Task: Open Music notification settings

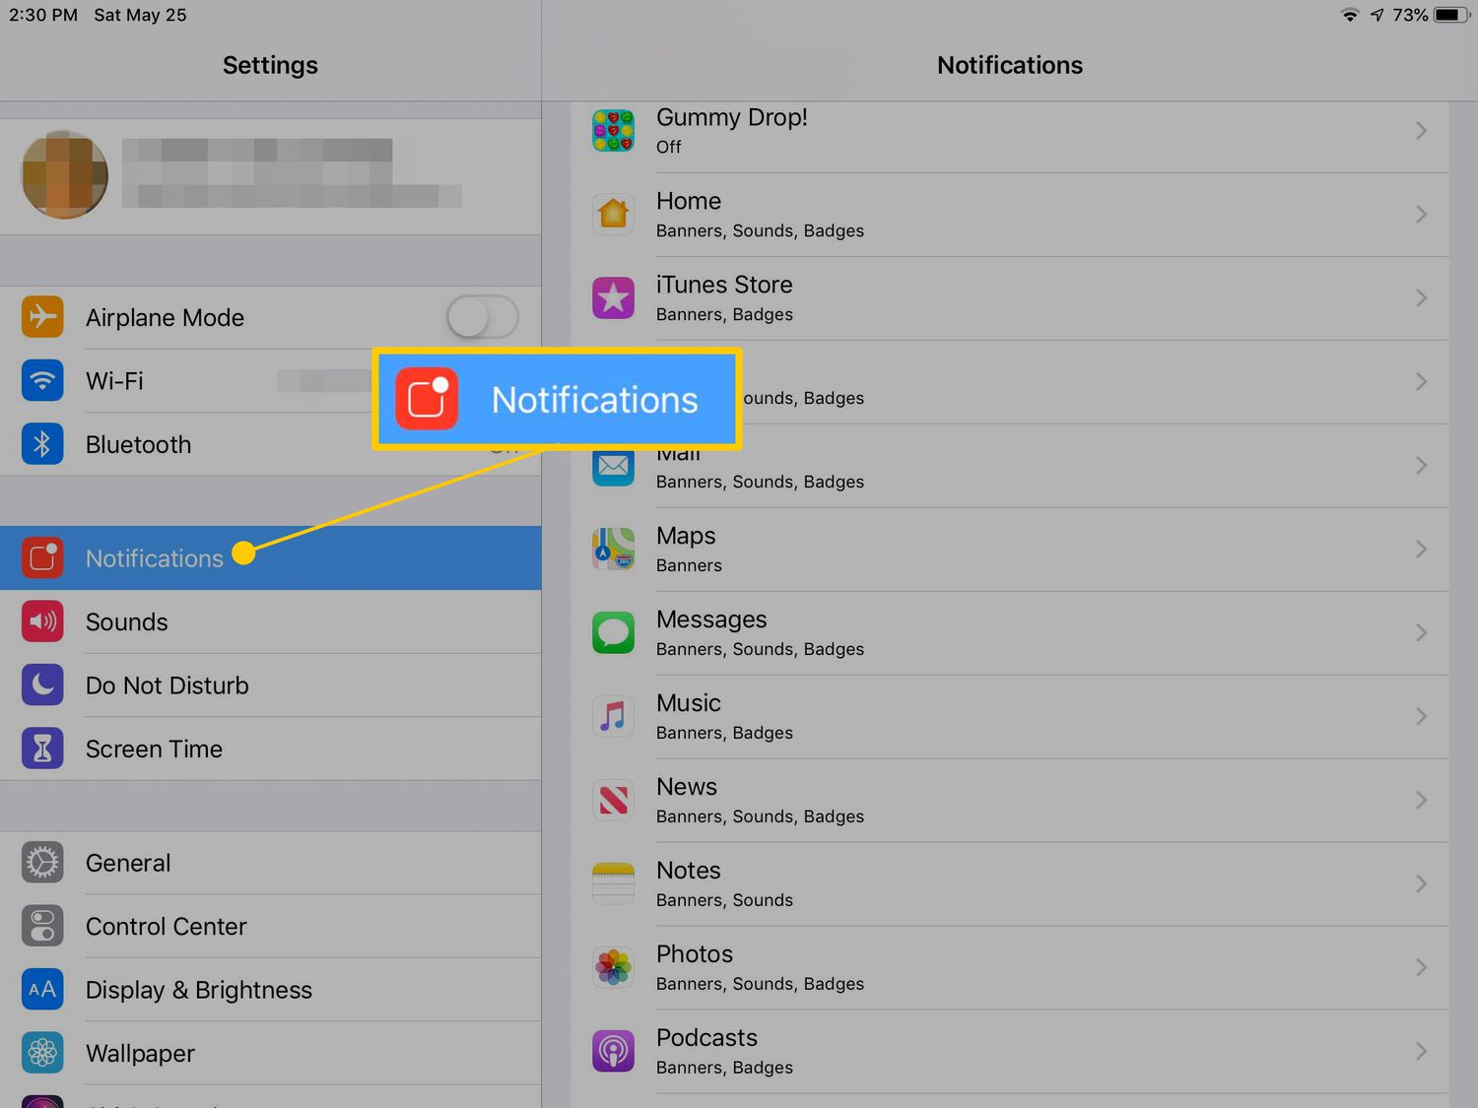Action: pos(1005,717)
